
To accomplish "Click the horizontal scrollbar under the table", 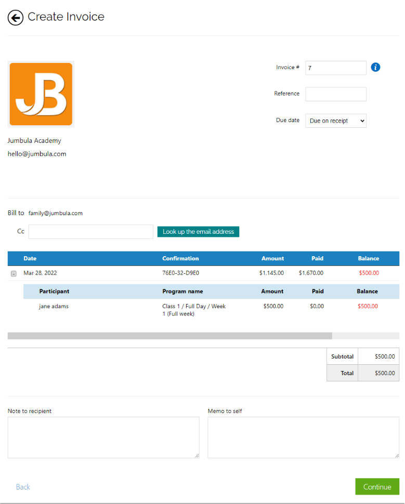I will [170, 336].
